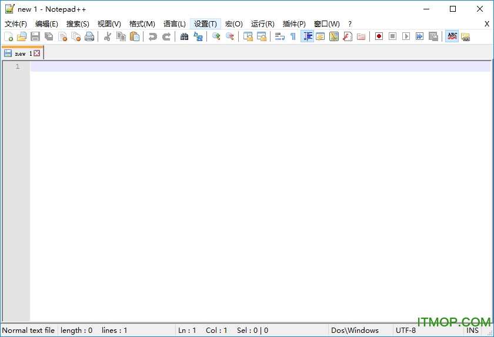Screen dimensions: 494x337
Task: Click the Stop Recording macro icon
Action: point(393,36)
